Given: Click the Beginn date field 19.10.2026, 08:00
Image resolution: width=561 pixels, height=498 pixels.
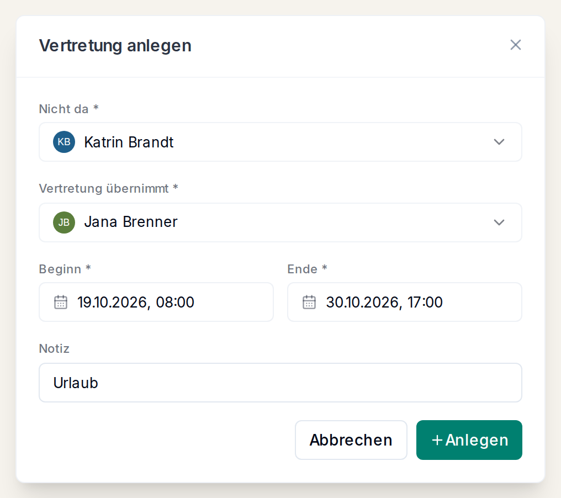Looking at the screenshot, I should click(x=156, y=303).
